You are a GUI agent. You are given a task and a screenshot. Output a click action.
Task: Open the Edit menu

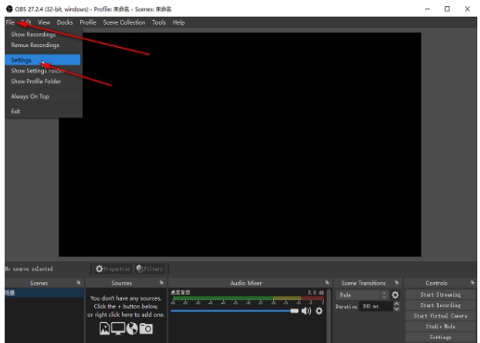(x=26, y=22)
